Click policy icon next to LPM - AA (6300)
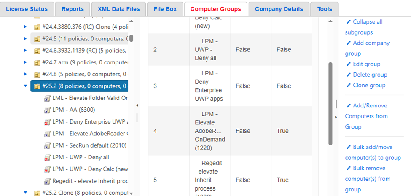This screenshot has height=196, width=411. pos(47,110)
